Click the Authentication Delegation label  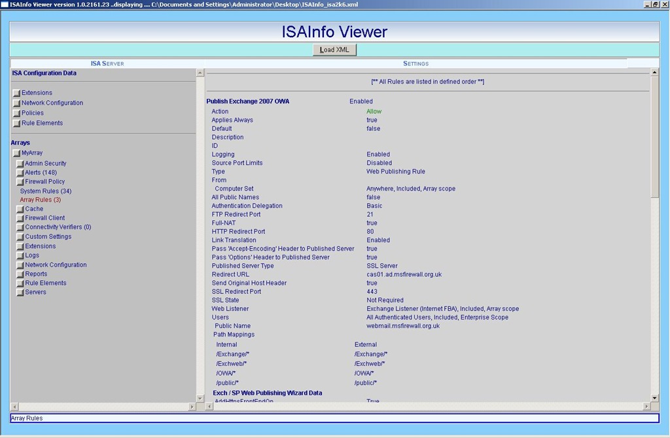point(247,206)
